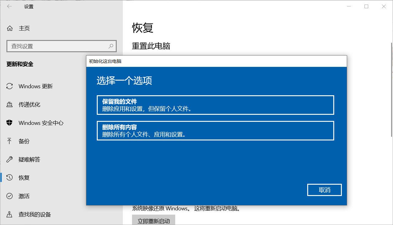393x225 pixels.
Task: Click the Recovery clock icon
Action: [x=10, y=177]
